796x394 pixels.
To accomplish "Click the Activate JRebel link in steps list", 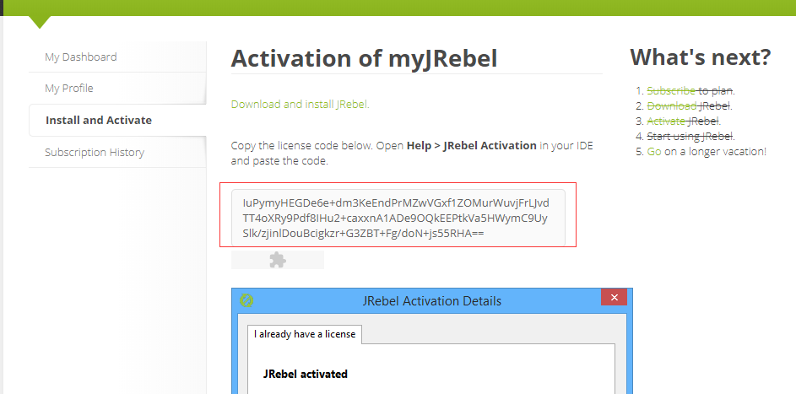I will point(665,121).
